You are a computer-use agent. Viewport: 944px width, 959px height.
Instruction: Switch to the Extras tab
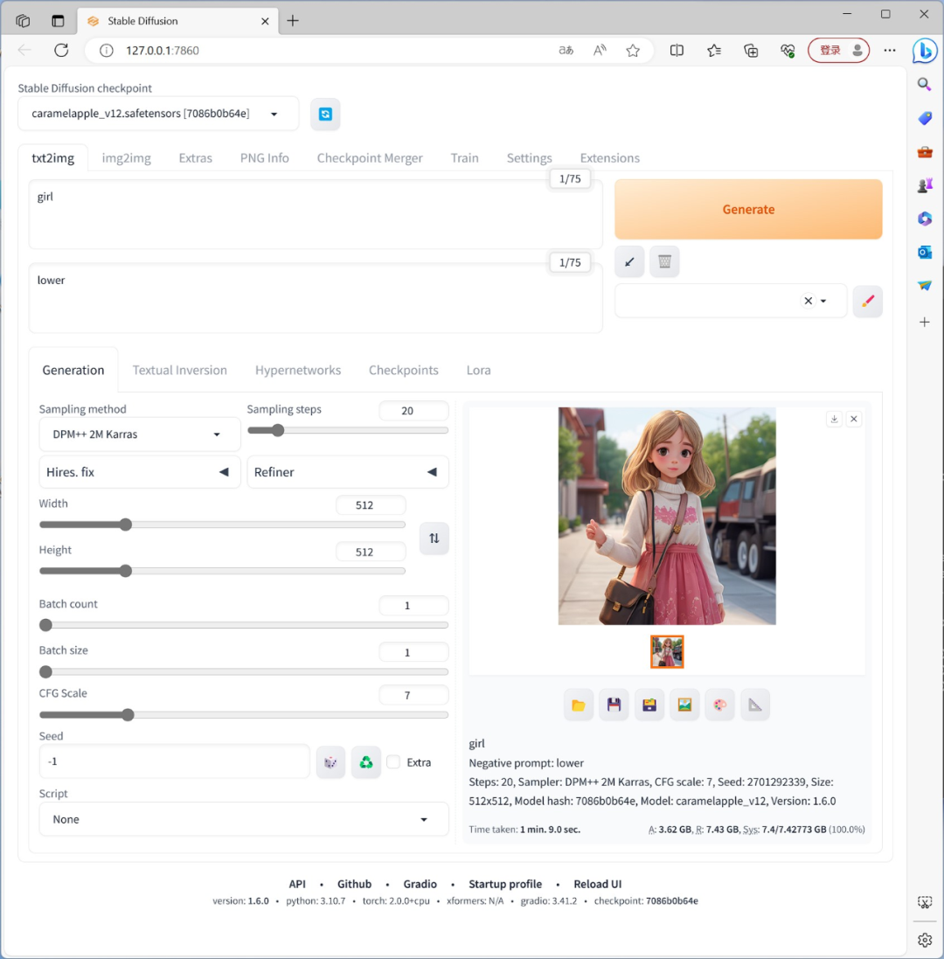point(196,158)
